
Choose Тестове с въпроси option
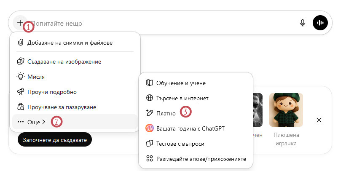pos(180,144)
